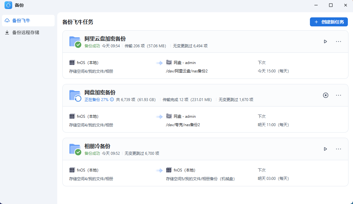The width and height of the screenshot is (353, 204).
Task: Maximize the 备份 window
Action: (331, 5)
